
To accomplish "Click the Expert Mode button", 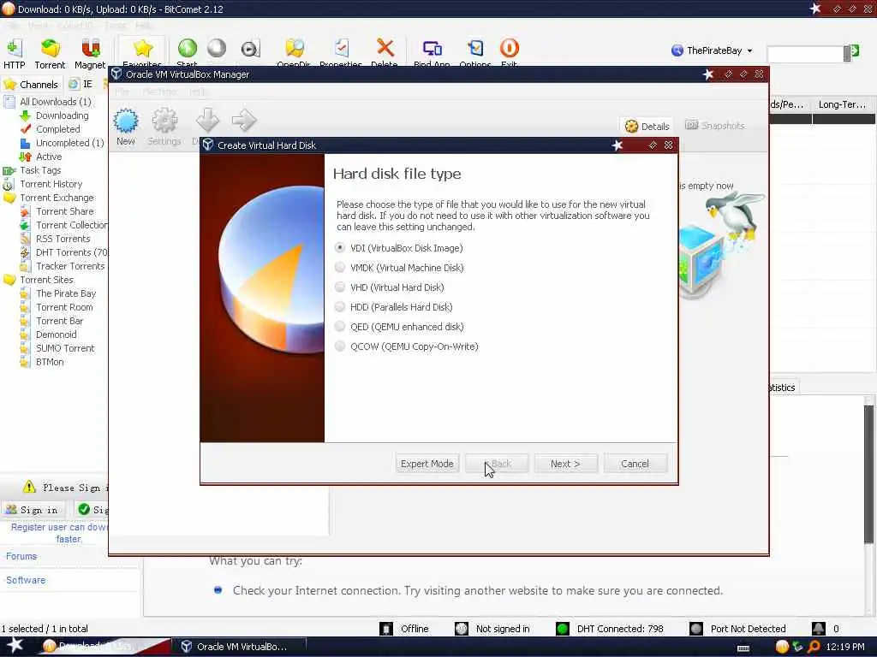I will tap(427, 464).
